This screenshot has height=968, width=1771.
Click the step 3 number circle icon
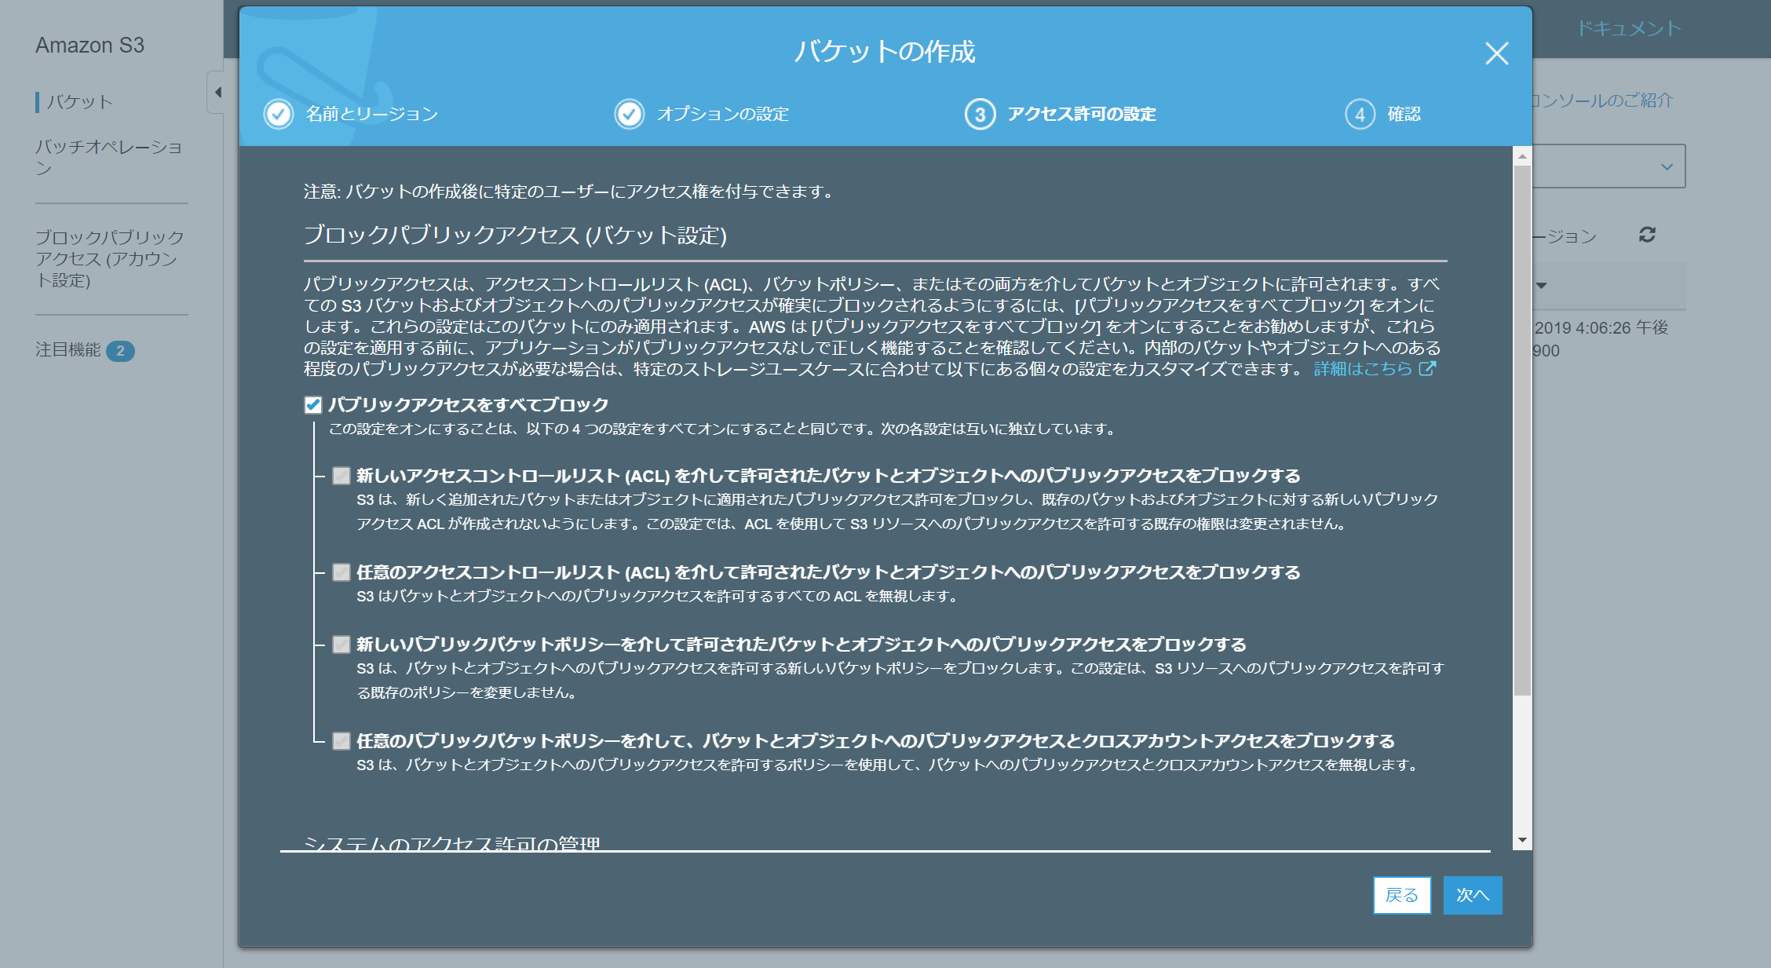tap(980, 115)
